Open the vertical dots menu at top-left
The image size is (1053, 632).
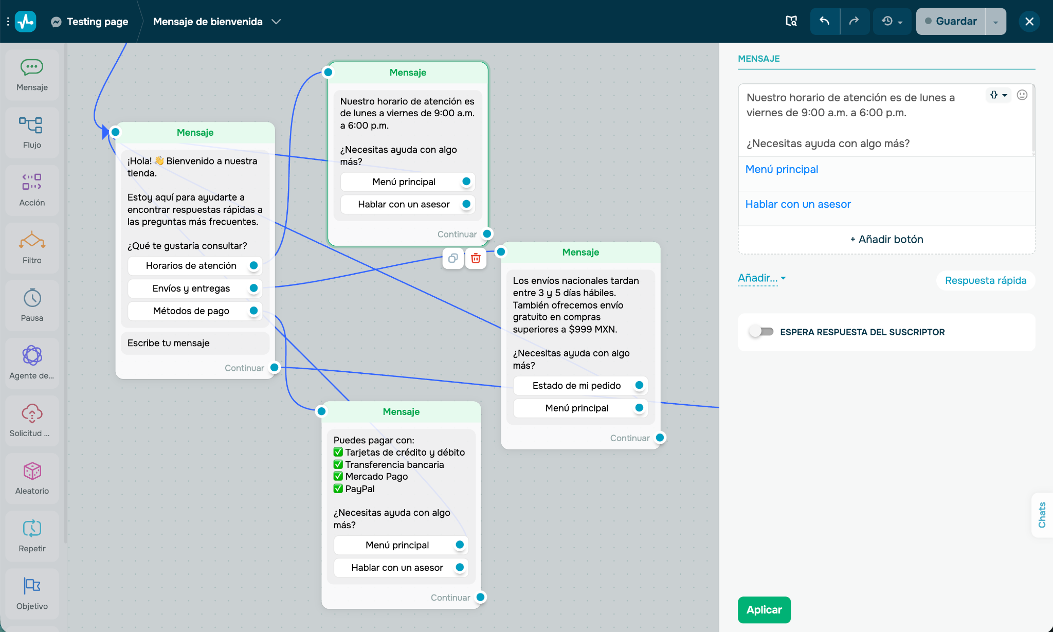point(8,22)
